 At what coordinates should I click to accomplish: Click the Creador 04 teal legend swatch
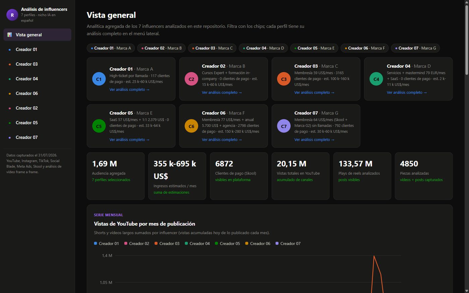pos(186,243)
